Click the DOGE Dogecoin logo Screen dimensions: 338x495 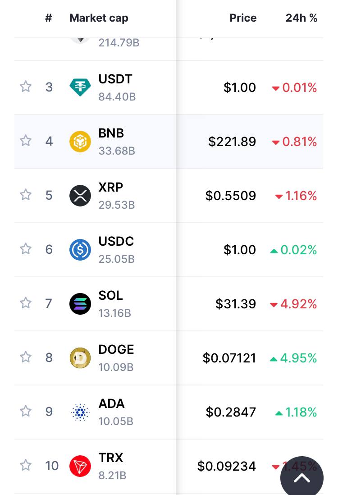pos(80,358)
